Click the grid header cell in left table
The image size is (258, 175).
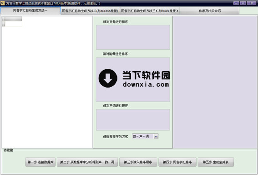click(13, 19)
